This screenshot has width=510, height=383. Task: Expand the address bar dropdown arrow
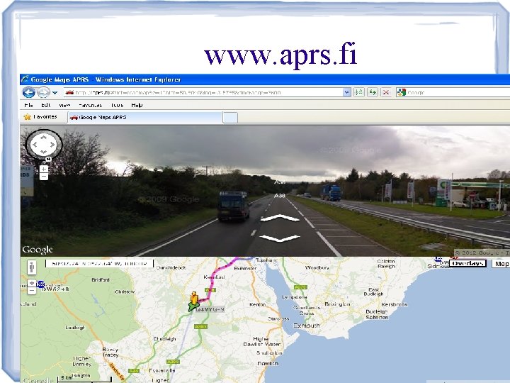pos(346,92)
